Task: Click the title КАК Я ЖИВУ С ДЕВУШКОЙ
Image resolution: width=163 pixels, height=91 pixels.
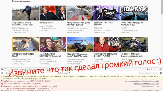Action: tap(105, 55)
